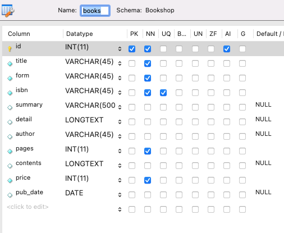Click the table editor wrench icon
284x233 pixels.
pos(8,11)
